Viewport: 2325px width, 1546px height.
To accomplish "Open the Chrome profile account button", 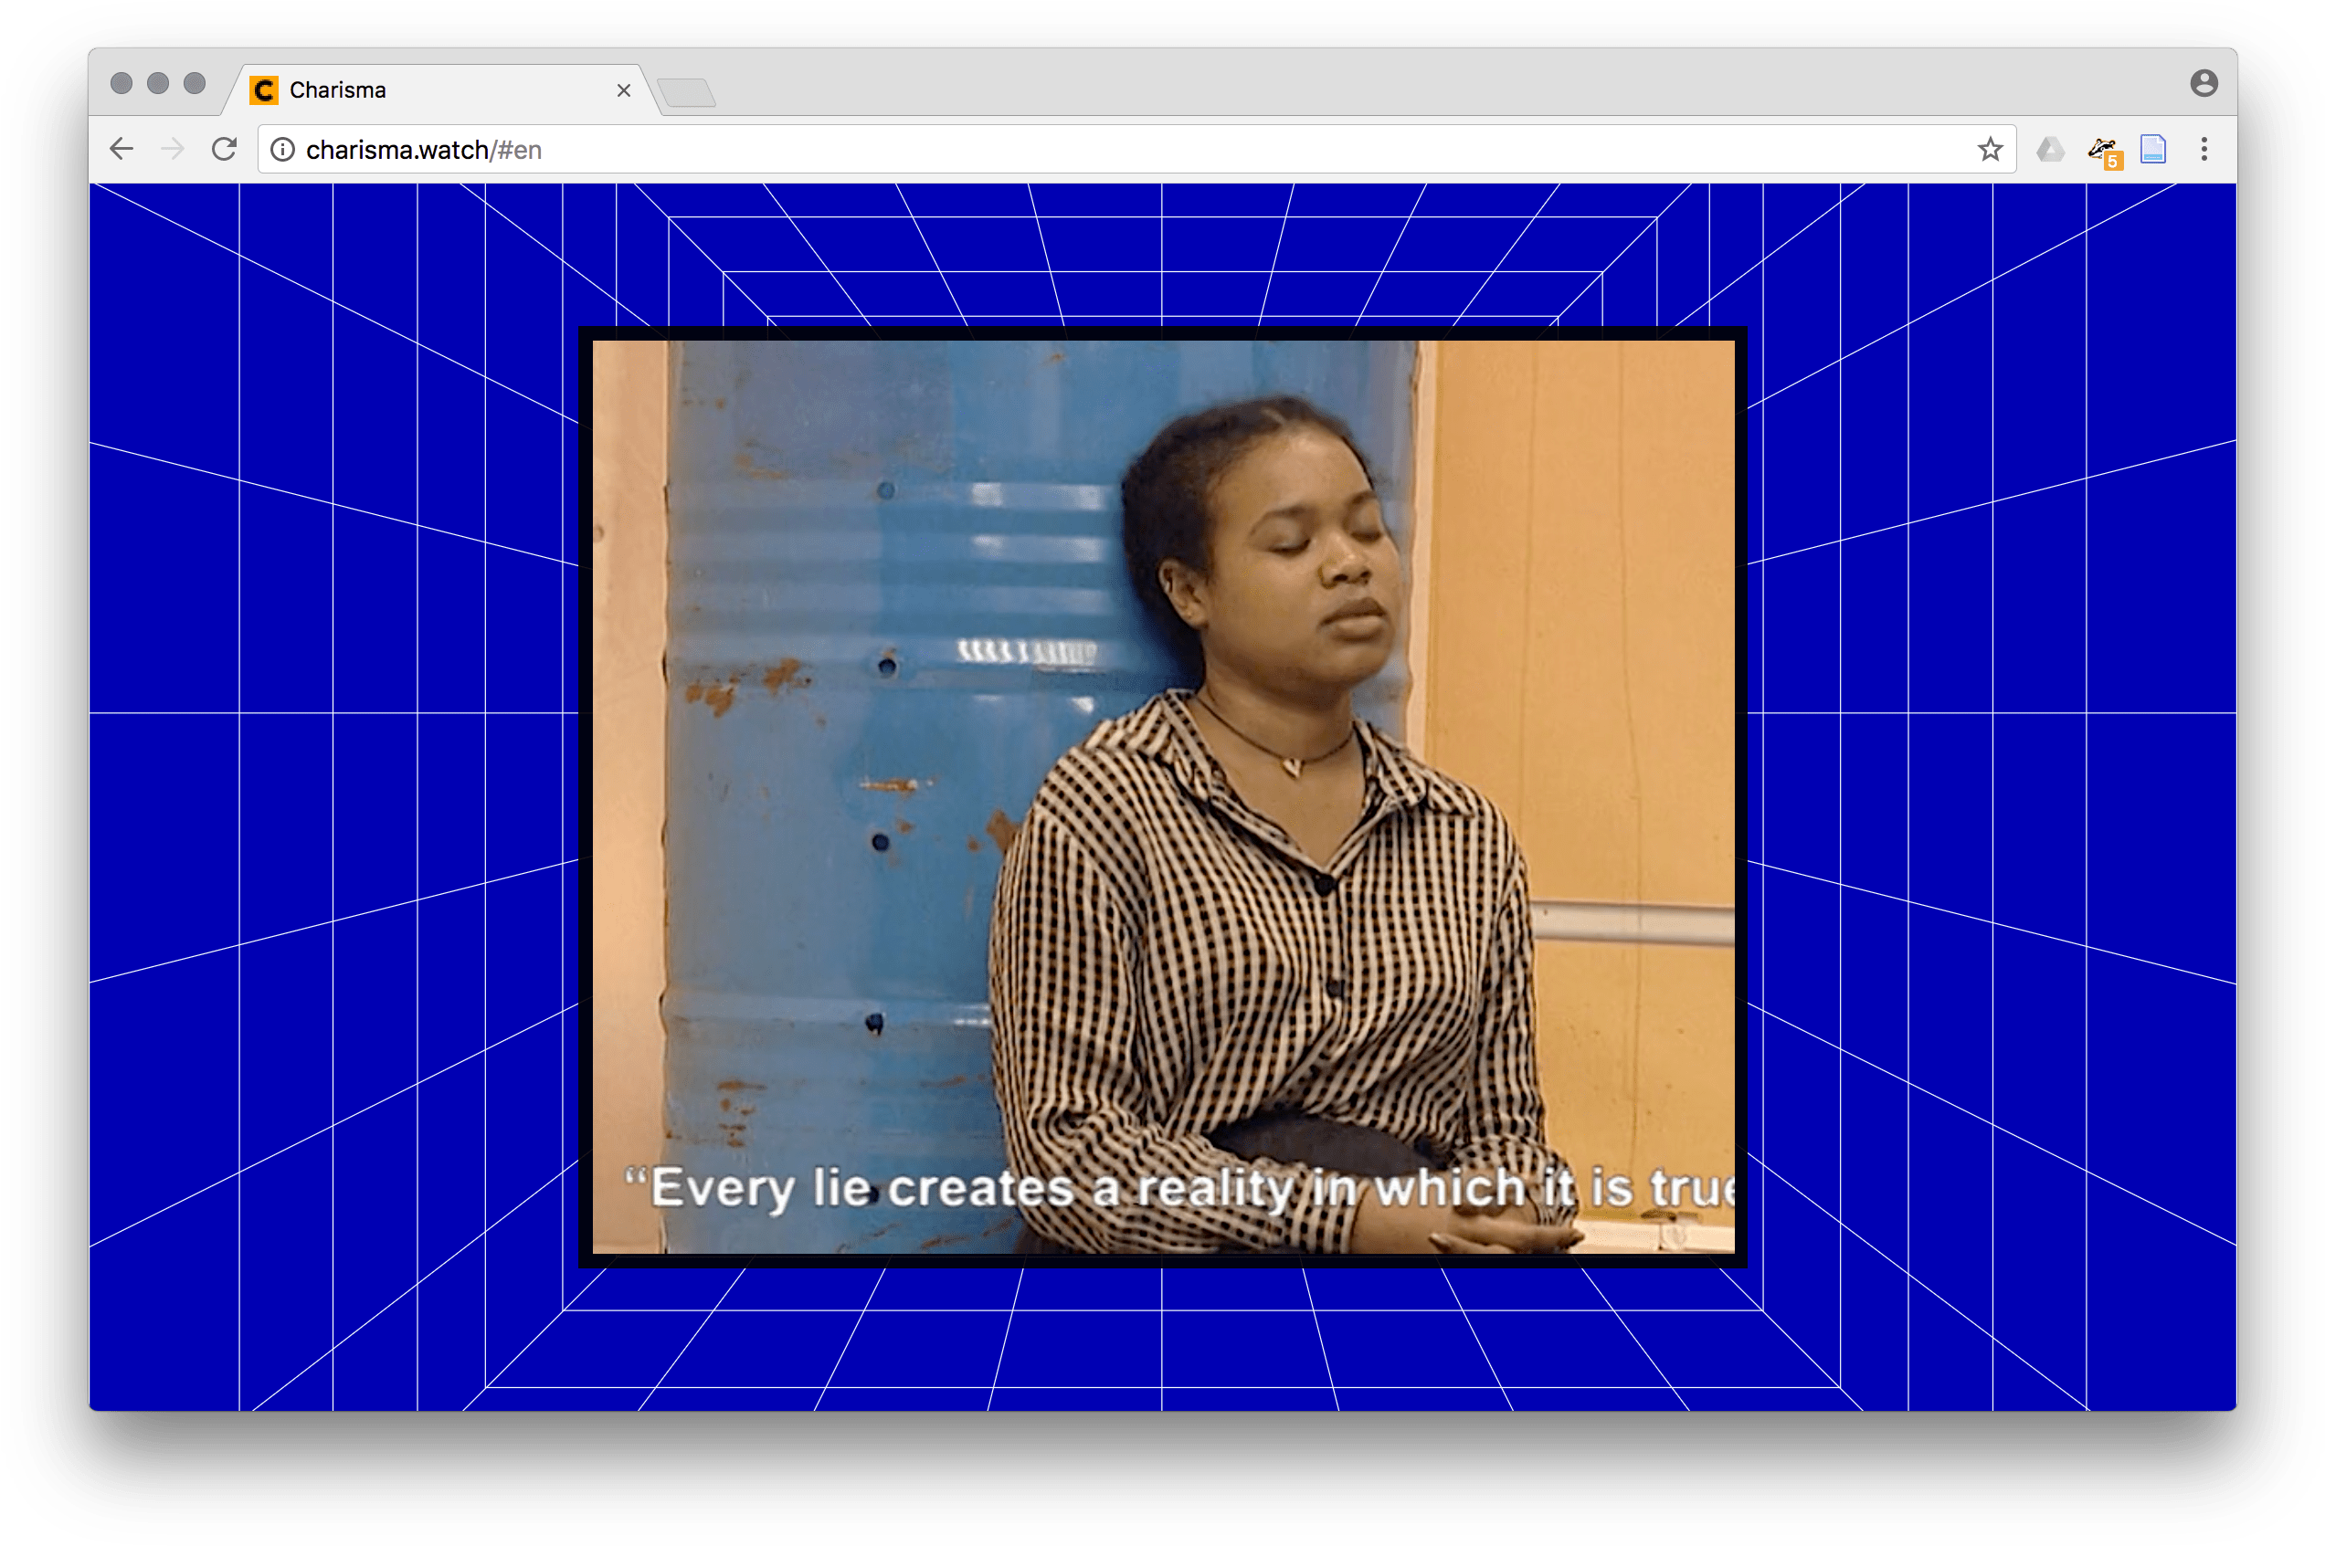I will (x=2203, y=83).
